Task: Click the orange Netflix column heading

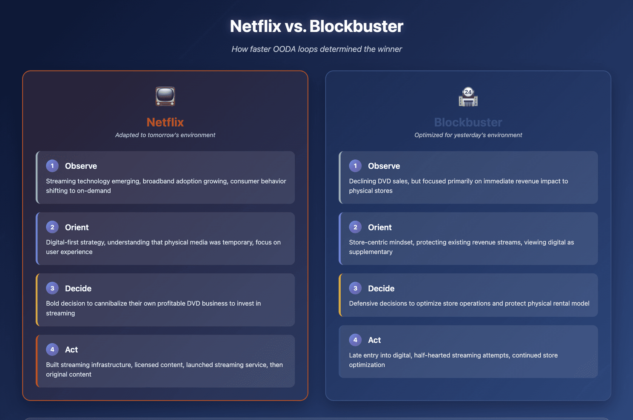Action: coord(165,122)
